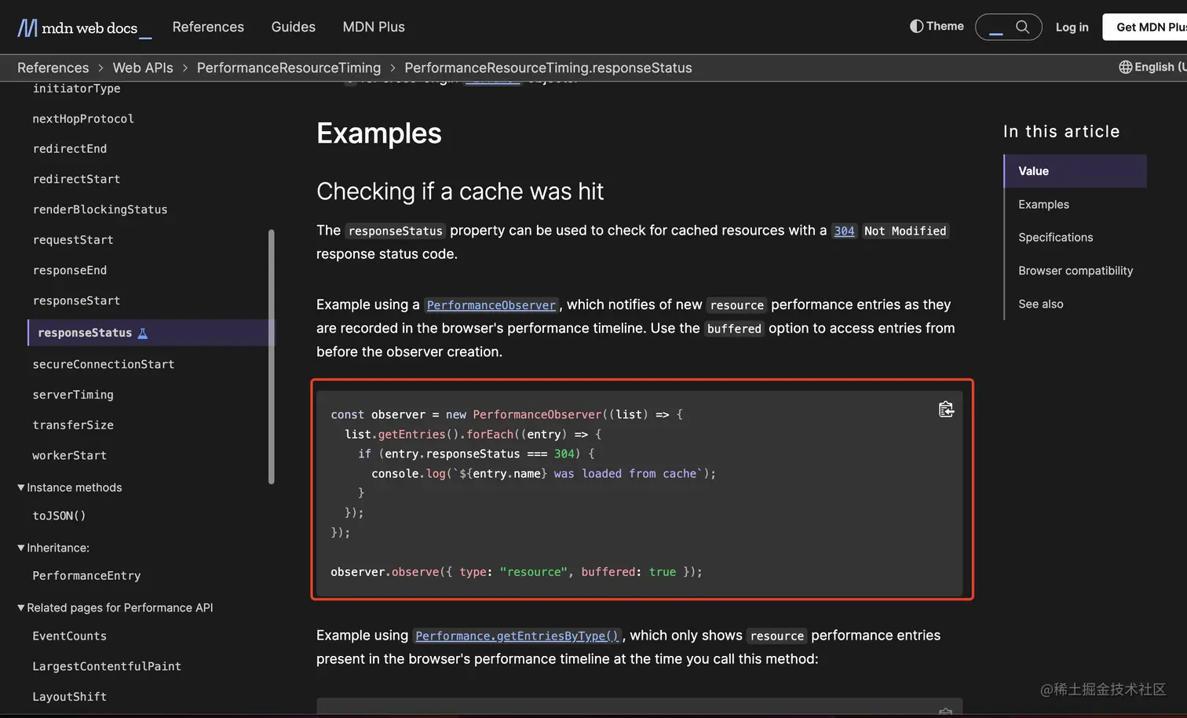Screen dimensions: 1187x718
Task: Collapse Related pages for Performance API
Action: (115, 607)
